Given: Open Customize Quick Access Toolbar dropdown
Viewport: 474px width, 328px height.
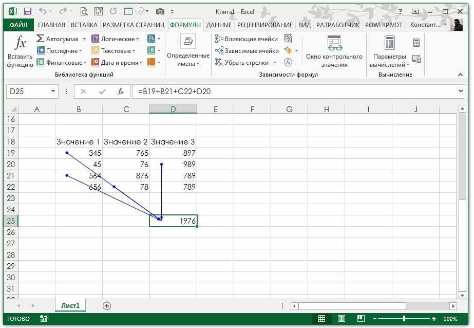Looking at the screenshot, I should tap(172, 12).
